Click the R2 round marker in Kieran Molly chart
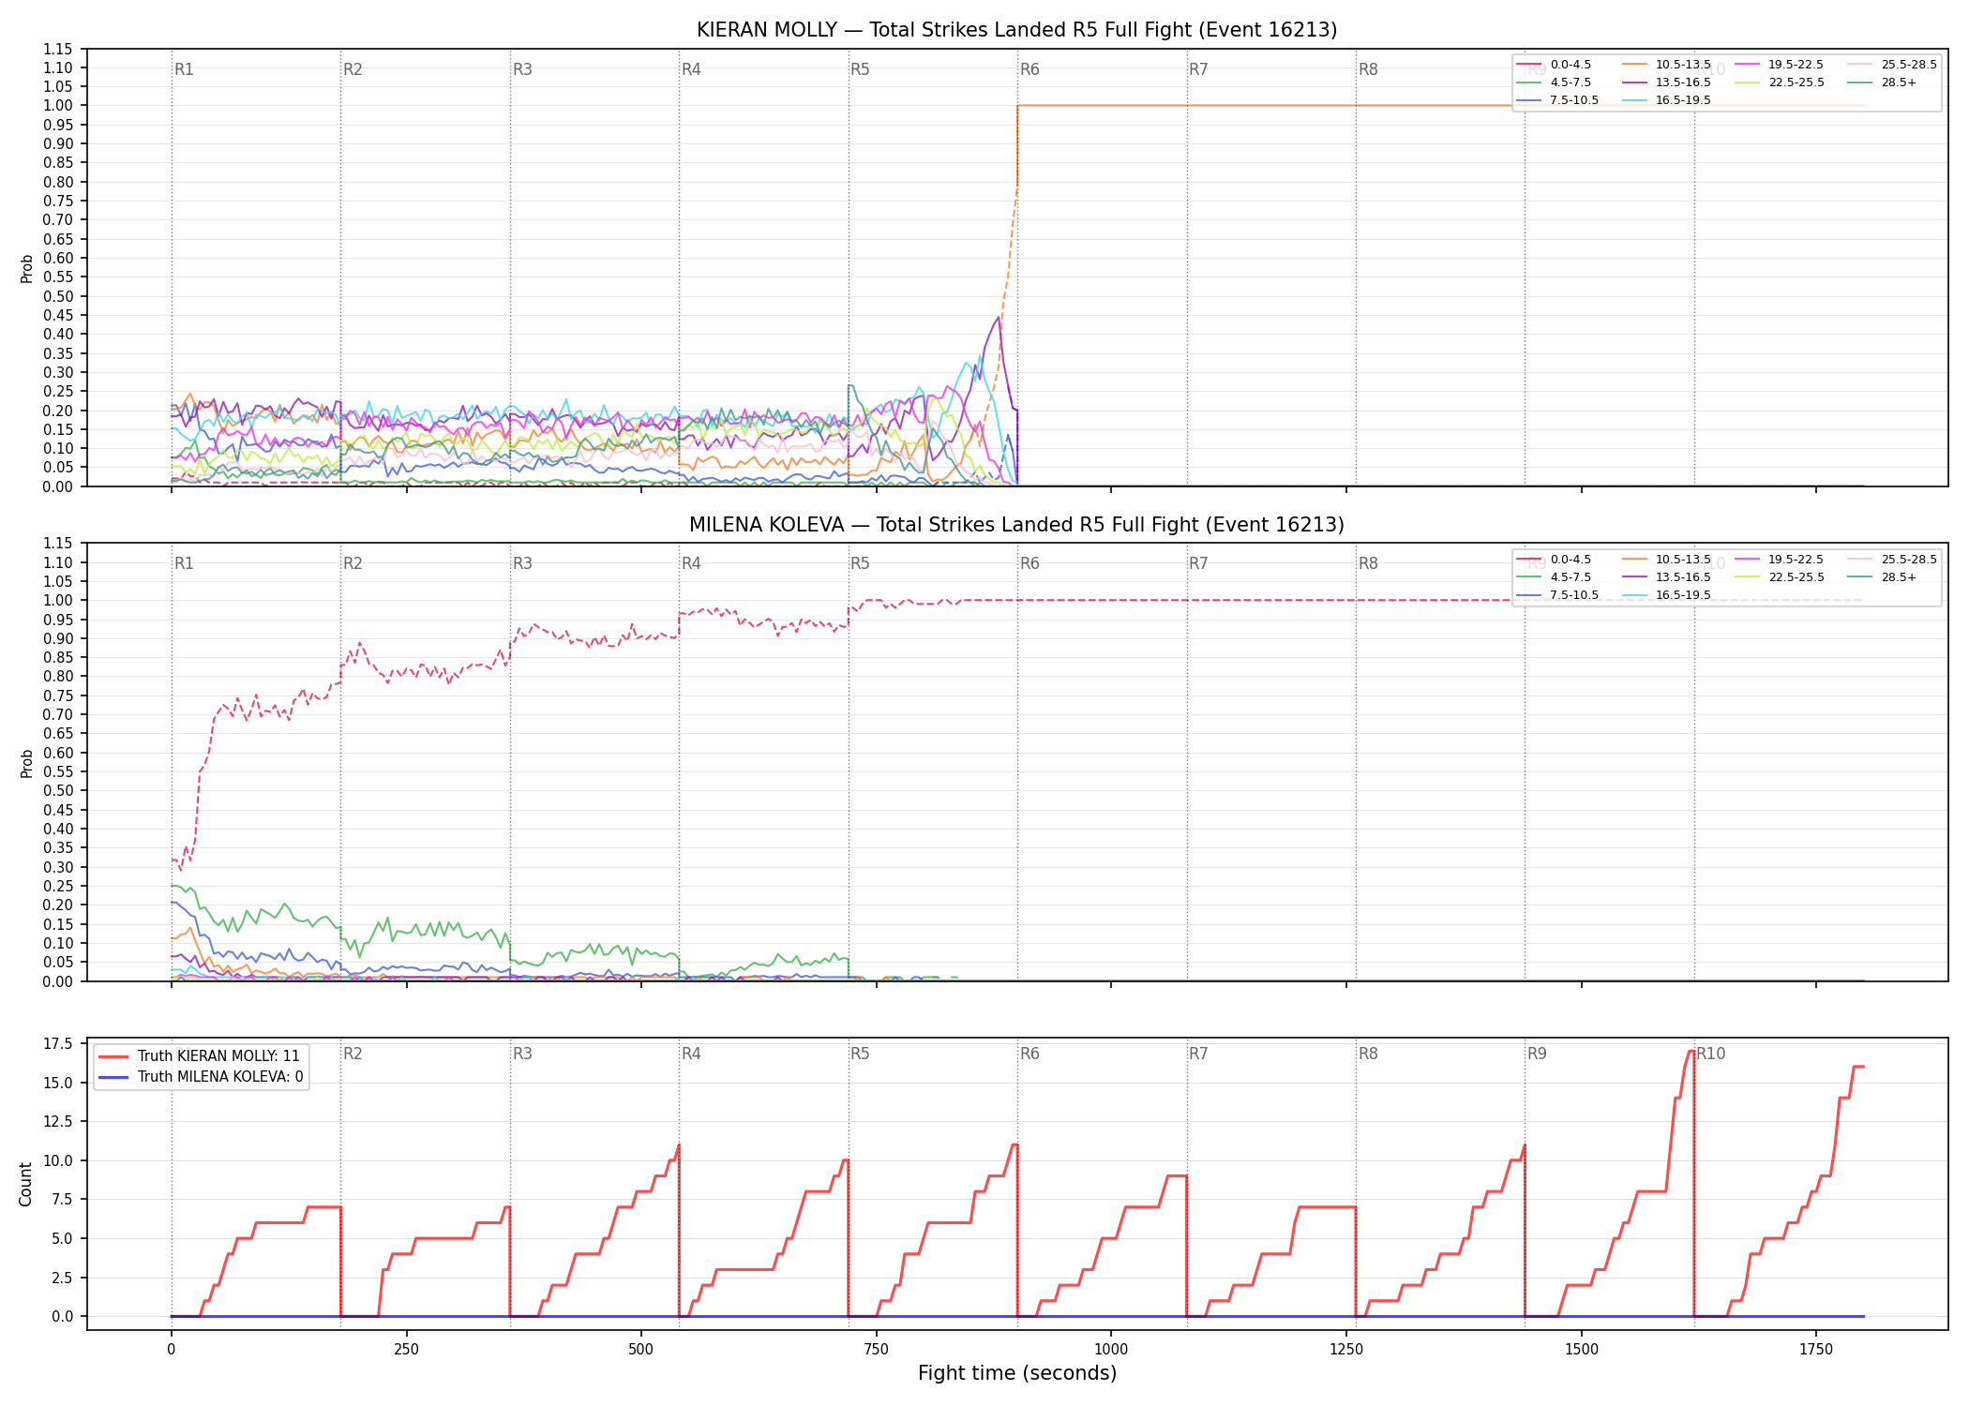The height and width of the screenshot is (1406, 1969). tap(353, 69)
